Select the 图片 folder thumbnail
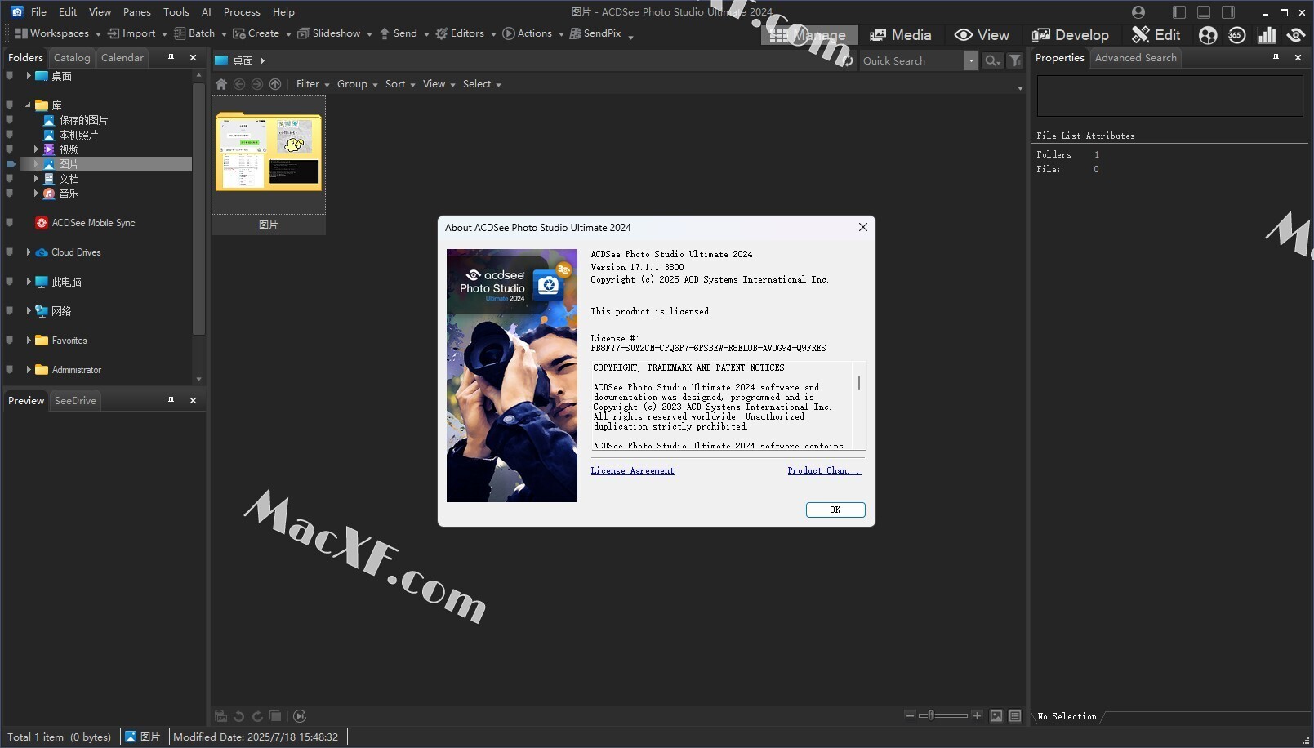The height and width of the screenshot is (748, 1314). point(269,165)
